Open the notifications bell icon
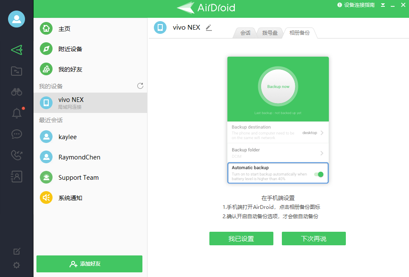The image size is (409, 277). [17, 113]
